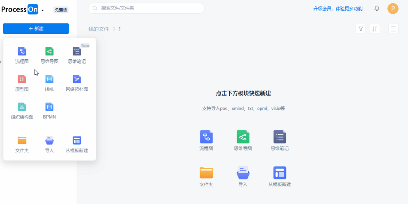This screenshot has width=408, height=204.
Task: Select 从模板新建 in the dropdown menu
Action: [x=77, y=144]
